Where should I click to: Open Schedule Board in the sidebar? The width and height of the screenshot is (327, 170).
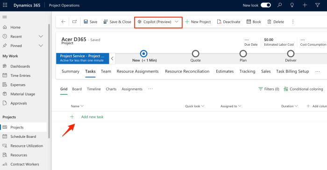tap(23, 136)
